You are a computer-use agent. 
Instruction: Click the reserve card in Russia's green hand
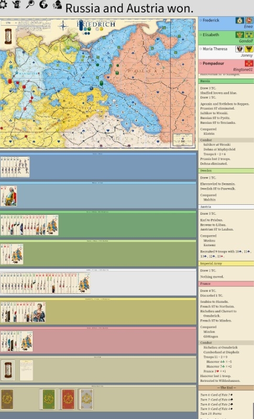(52, 225)
